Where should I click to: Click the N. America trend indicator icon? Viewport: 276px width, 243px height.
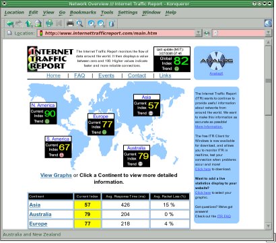click(47, 121)
